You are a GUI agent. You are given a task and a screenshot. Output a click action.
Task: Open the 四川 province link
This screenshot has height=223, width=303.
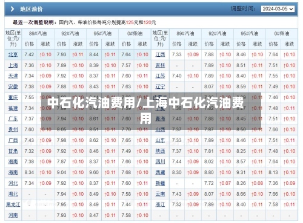pos(160,162)
